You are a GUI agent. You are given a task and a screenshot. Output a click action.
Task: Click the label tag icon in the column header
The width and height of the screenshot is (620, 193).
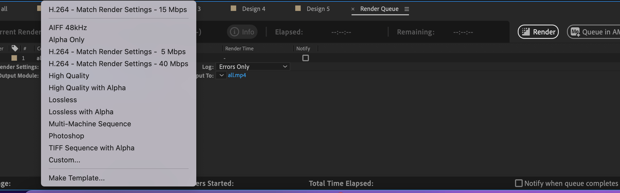point(15,48)
